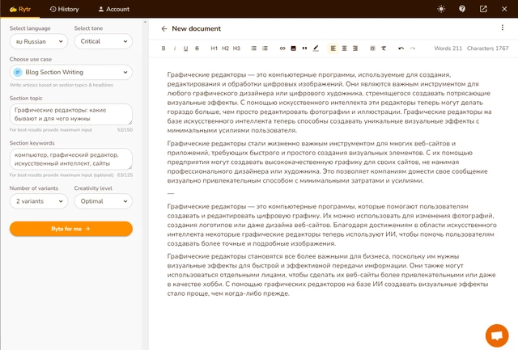Switch to the Account tab
This screenshot has width=518, height=350.
pos(113,9)
